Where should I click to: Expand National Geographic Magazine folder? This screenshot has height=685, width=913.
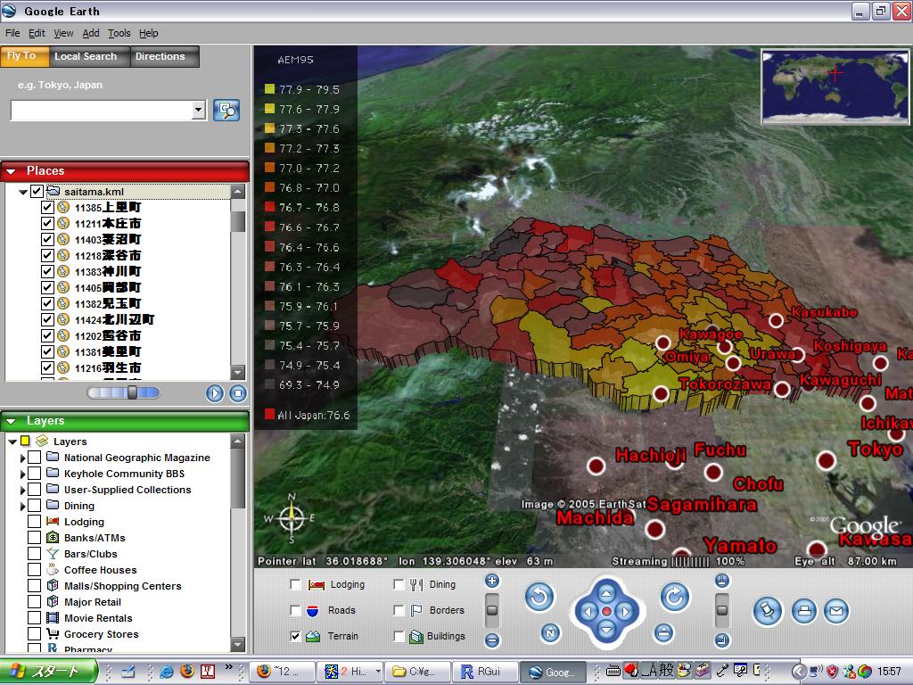[22, 458]
